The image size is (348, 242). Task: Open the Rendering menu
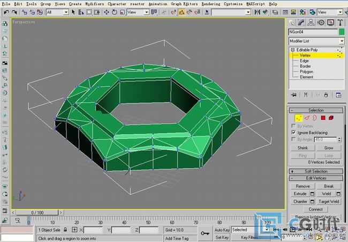[211, 4]
